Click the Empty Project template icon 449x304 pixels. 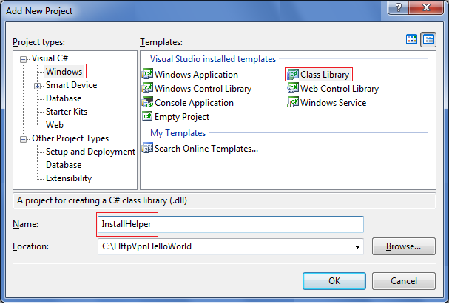[147, 116]
